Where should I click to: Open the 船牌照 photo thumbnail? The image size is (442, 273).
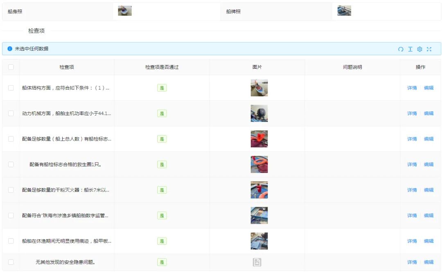(x=344, y=11)
